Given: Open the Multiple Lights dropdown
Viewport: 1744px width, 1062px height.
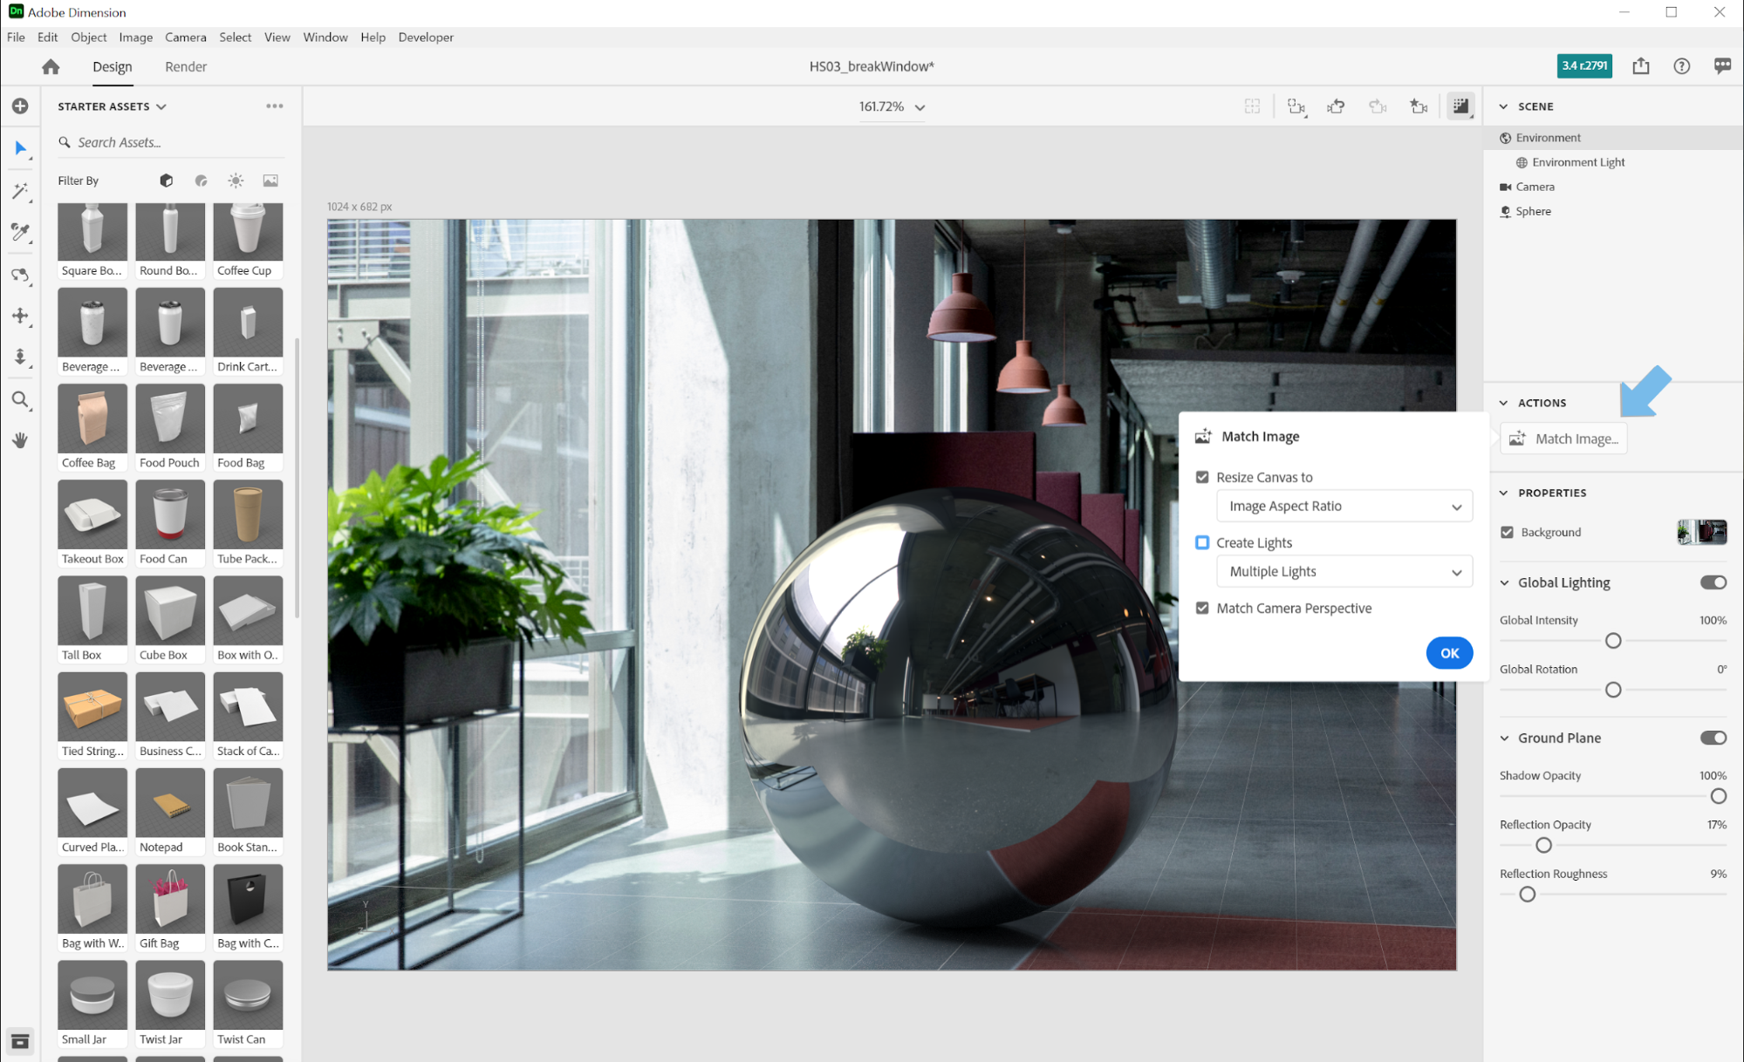Looking at the screenshot, I should coord(1343,571).
